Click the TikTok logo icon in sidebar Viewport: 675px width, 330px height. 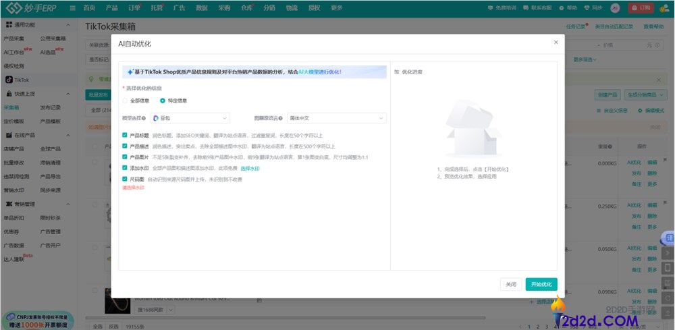click(9, 80)
